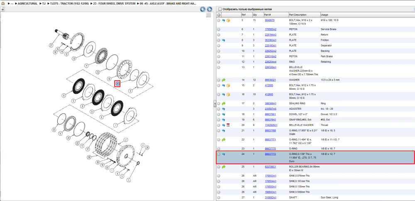
Task: Sort by Part Description column header
Action: click(298, 15)
